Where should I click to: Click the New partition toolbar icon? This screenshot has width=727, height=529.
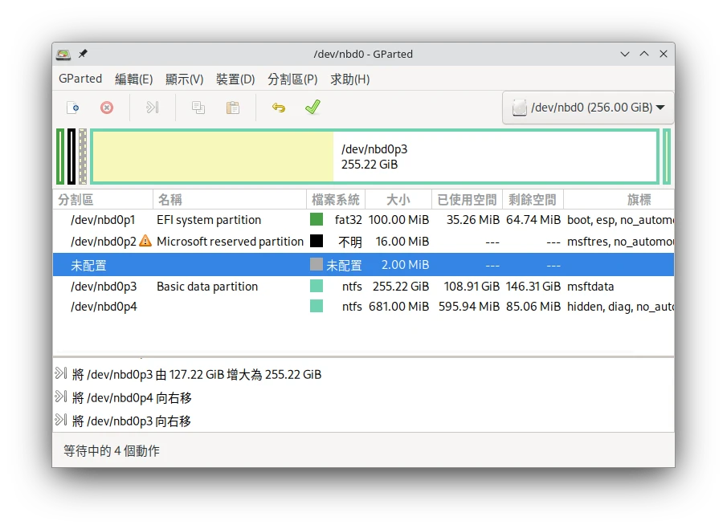click(72, 108)
